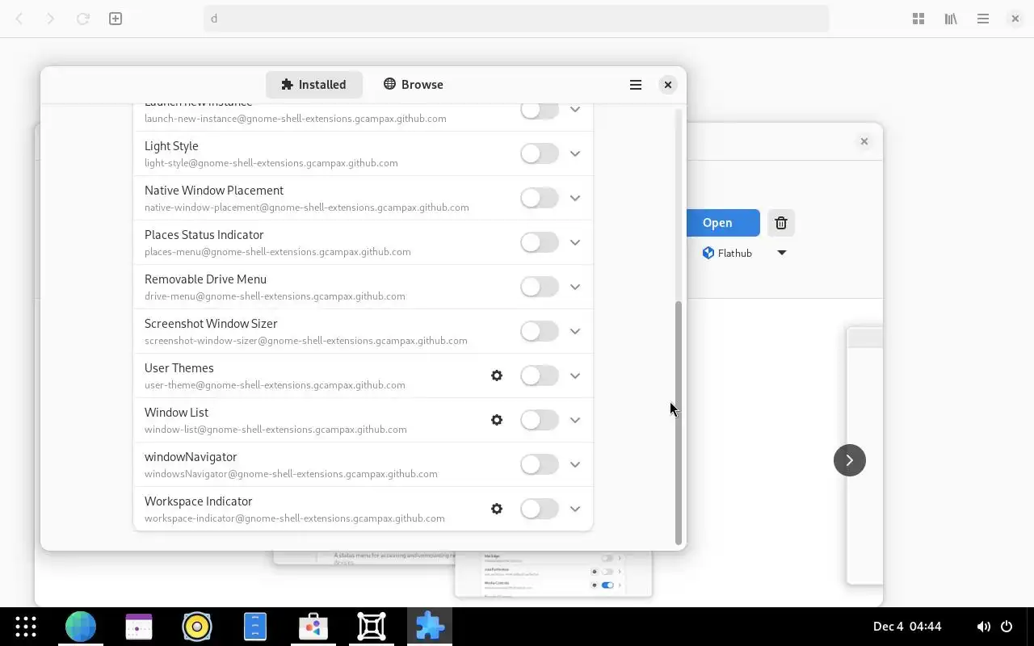The image size is (1034, 646).
Task: Click the Light Style extension name
Action: point(171,146)
